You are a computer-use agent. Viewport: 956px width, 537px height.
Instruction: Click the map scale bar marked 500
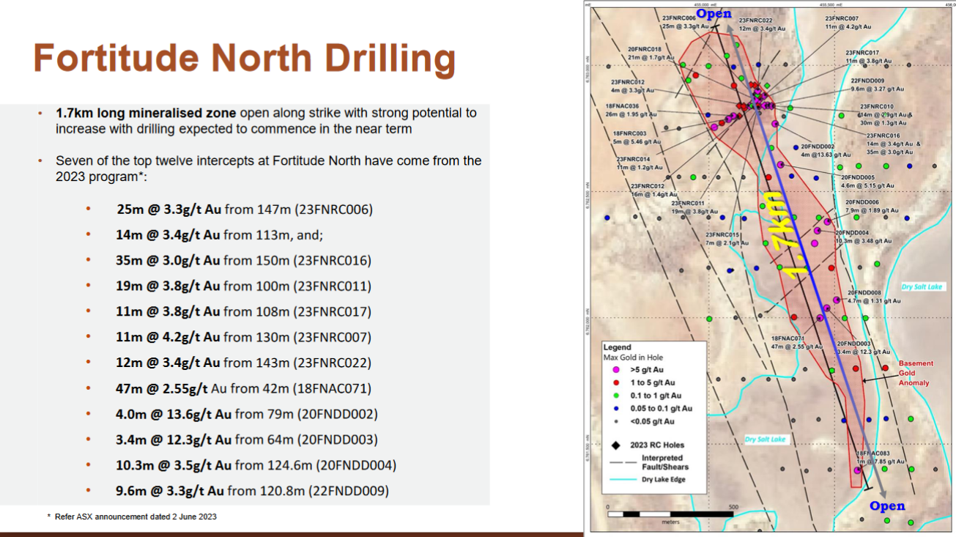point(671,513)
